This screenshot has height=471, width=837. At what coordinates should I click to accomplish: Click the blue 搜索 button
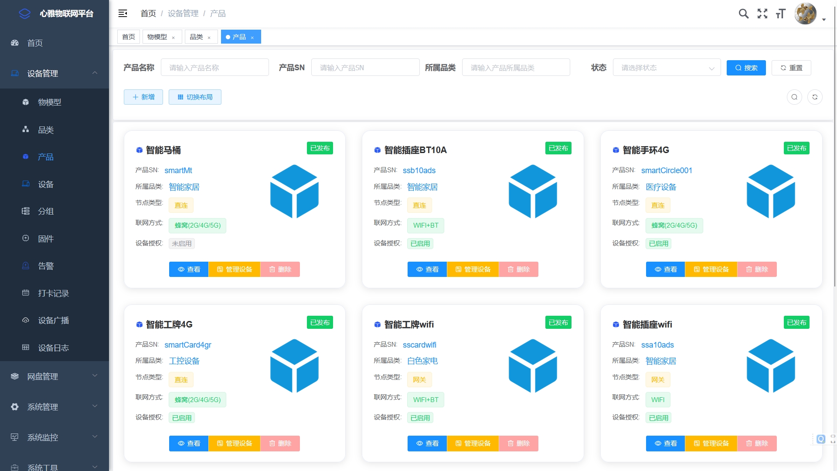(x=746, y=68)
